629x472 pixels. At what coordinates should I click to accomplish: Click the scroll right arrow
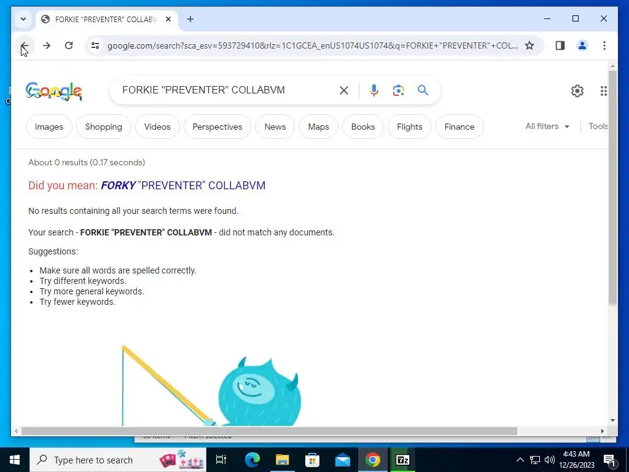[603, 431]
